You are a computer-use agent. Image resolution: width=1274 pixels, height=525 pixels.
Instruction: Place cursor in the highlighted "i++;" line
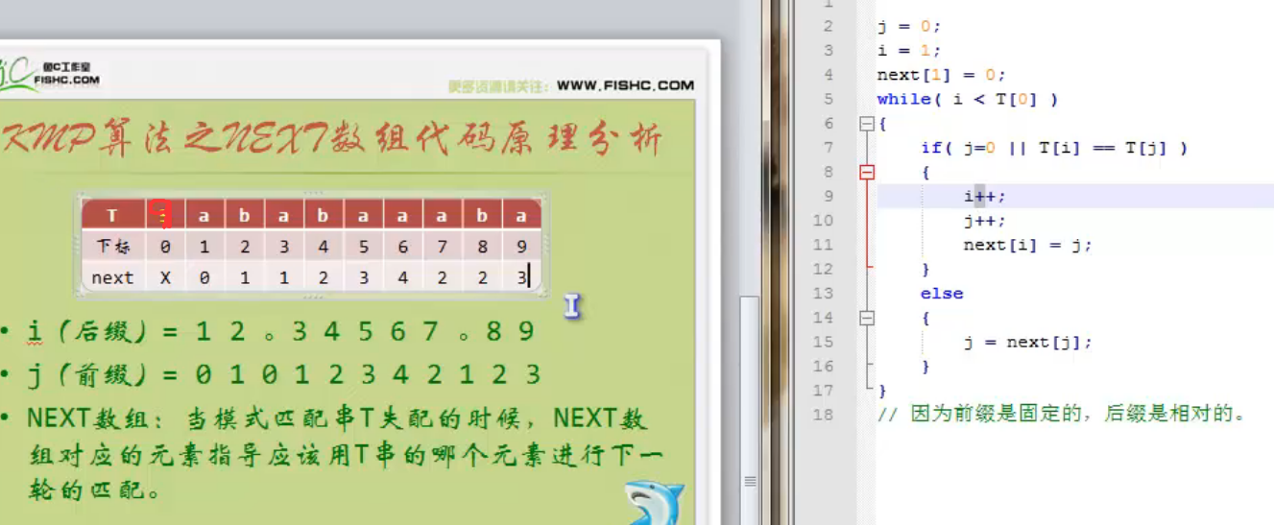tap(985, 197)
